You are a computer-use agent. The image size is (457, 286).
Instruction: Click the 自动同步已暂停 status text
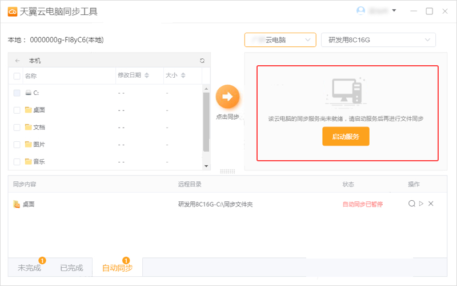pos(363,204)
